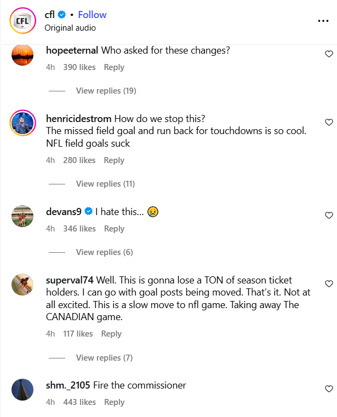Open the devans9 username link
Screen dimensions: 337x417
coord(64,212)
